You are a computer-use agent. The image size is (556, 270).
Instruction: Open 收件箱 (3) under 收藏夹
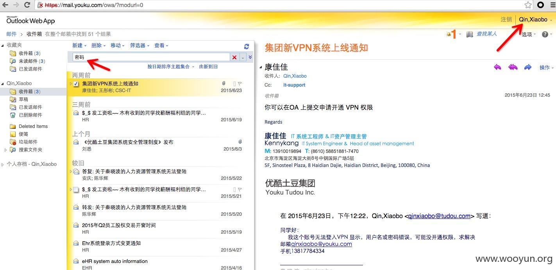(x=29, y=53)
